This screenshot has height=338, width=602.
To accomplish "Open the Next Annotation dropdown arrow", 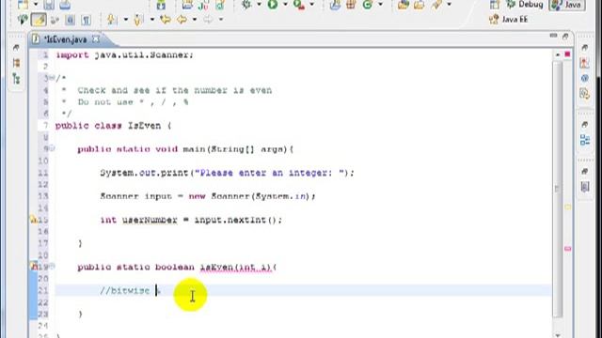I will tap(125, 20).
